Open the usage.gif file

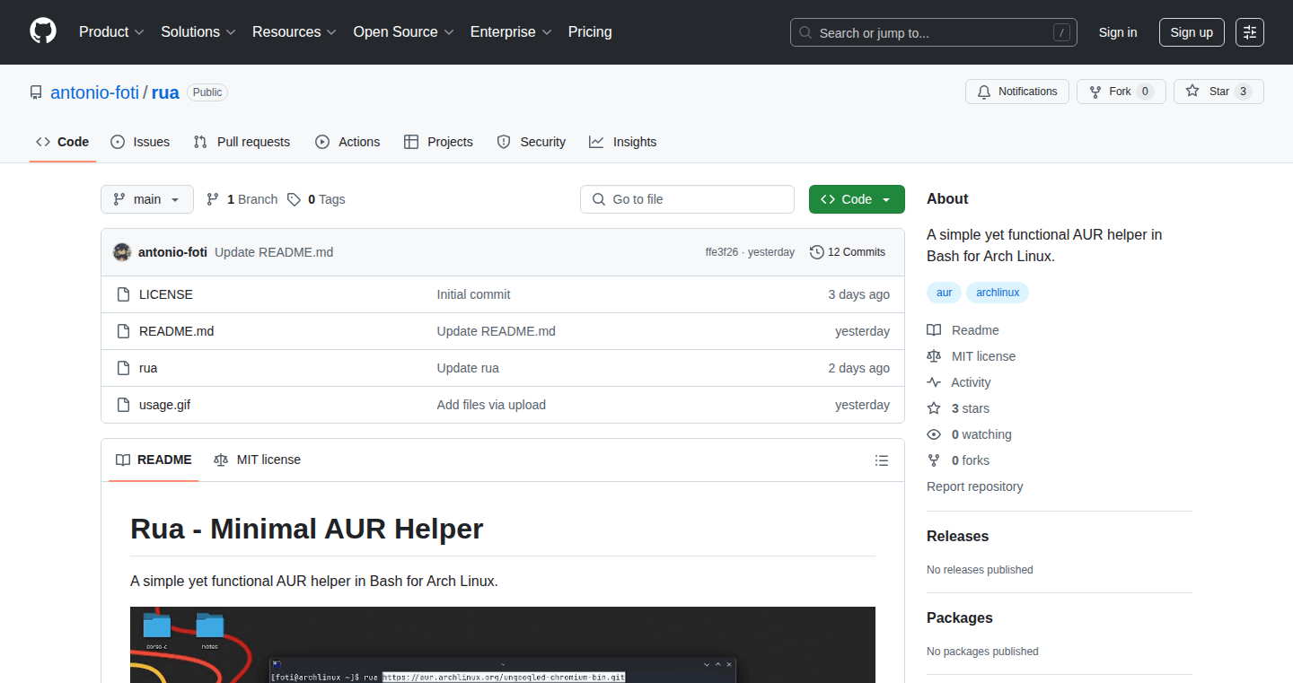point(165,405)
